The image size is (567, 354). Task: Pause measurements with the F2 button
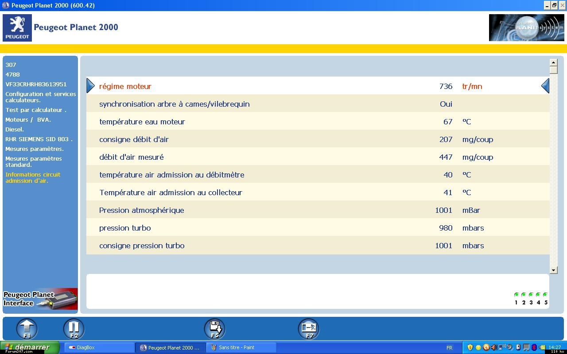74,329
